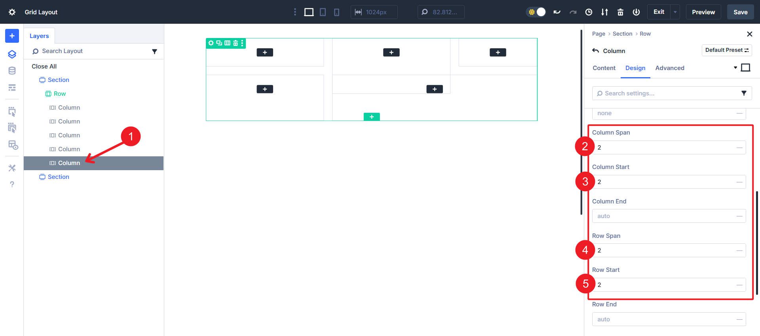Open the layers search filter icon
760x336 pixels.
[x=154, y=51]
